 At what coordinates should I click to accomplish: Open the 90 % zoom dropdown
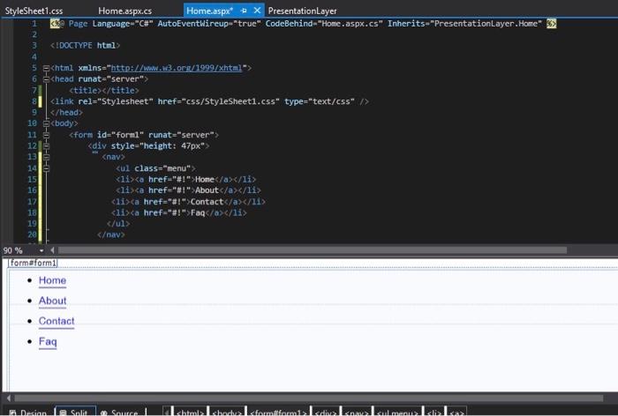coord(41,250)
